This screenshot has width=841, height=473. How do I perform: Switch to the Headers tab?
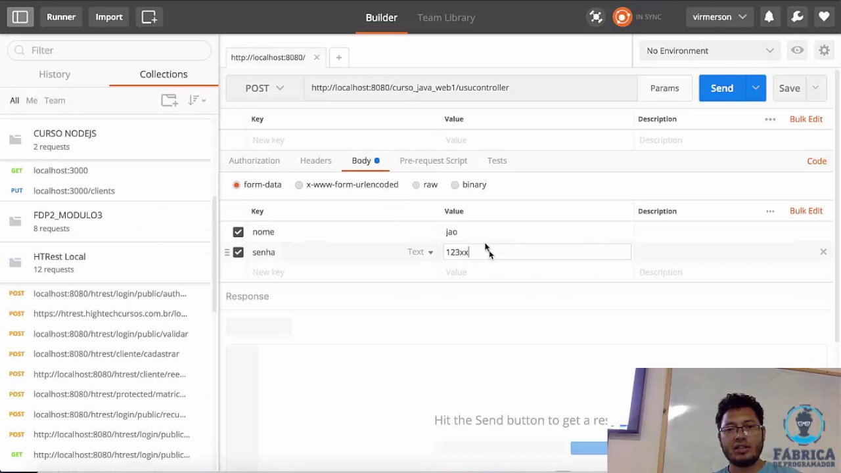[315, 160]
